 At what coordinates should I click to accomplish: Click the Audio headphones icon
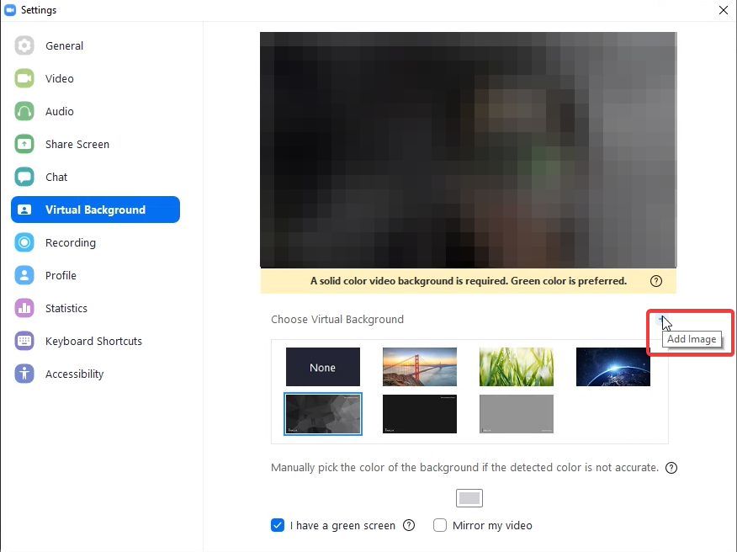tap(24, 111)
